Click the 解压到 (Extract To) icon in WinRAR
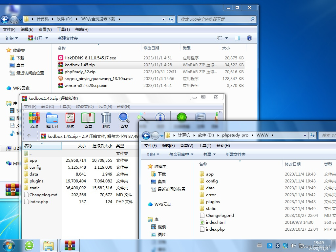The width and height of the screenshot is (336, 252). click(x=52, y=118)
